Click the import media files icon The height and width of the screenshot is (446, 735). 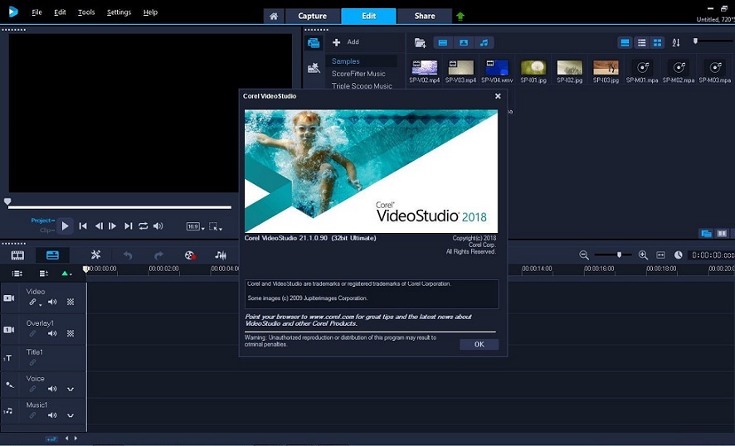pos(420,43)
